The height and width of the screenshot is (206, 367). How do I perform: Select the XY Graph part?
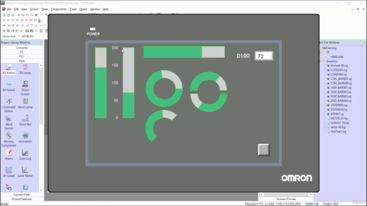click(x=9, y=172)
